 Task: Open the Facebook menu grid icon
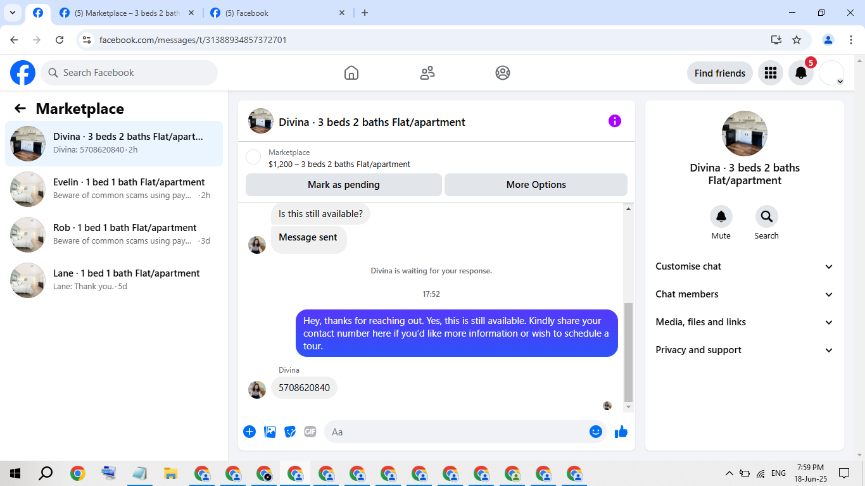pyautogui.click(x=771, y=73)
